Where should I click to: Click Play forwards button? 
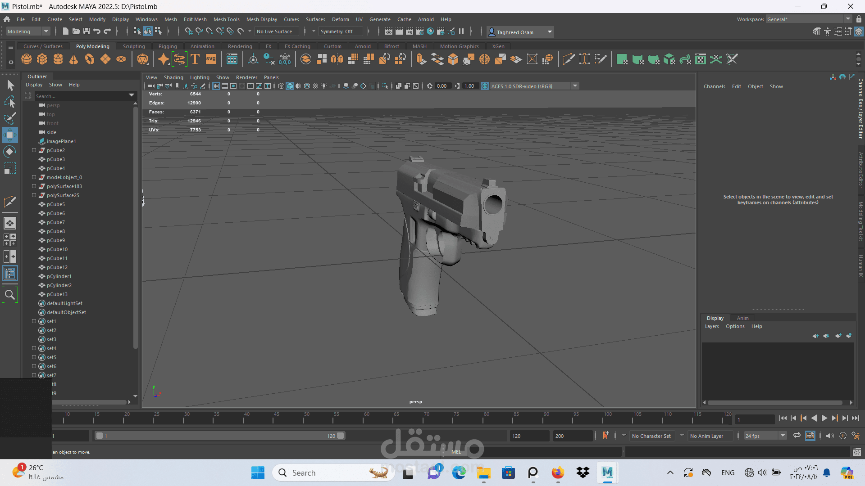pyautogui.click(x=824, y=418)
